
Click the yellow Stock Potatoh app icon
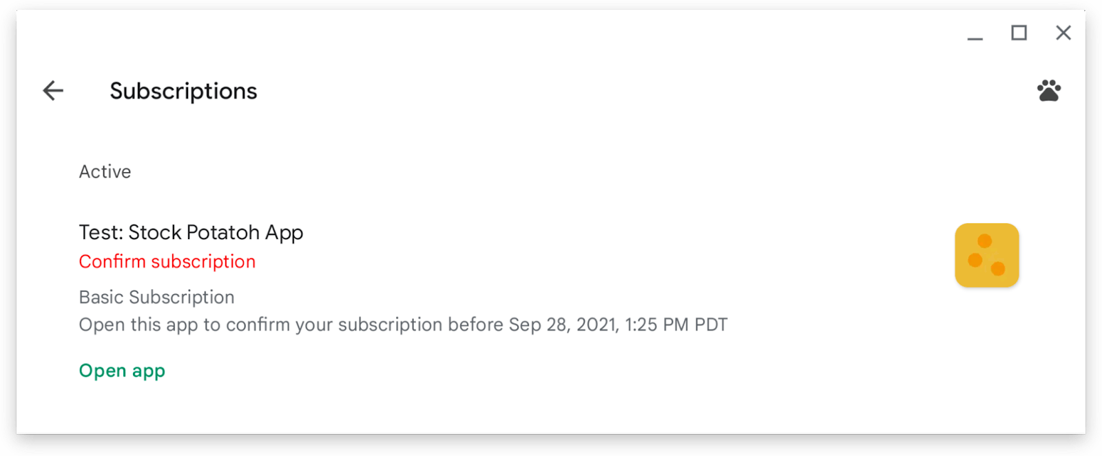pyautogui.click(x=987, y=255)
